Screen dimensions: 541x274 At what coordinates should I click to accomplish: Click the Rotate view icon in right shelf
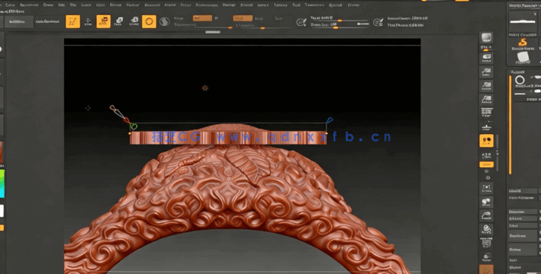(x=487, y=229)
